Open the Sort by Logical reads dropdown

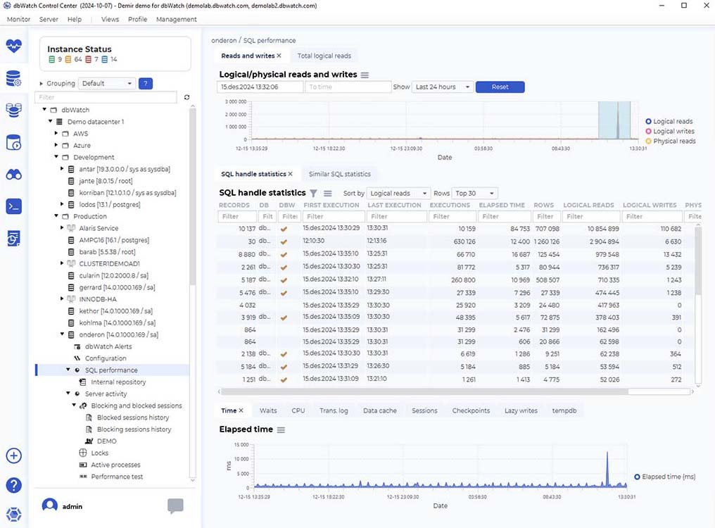[x=398, y=193]
